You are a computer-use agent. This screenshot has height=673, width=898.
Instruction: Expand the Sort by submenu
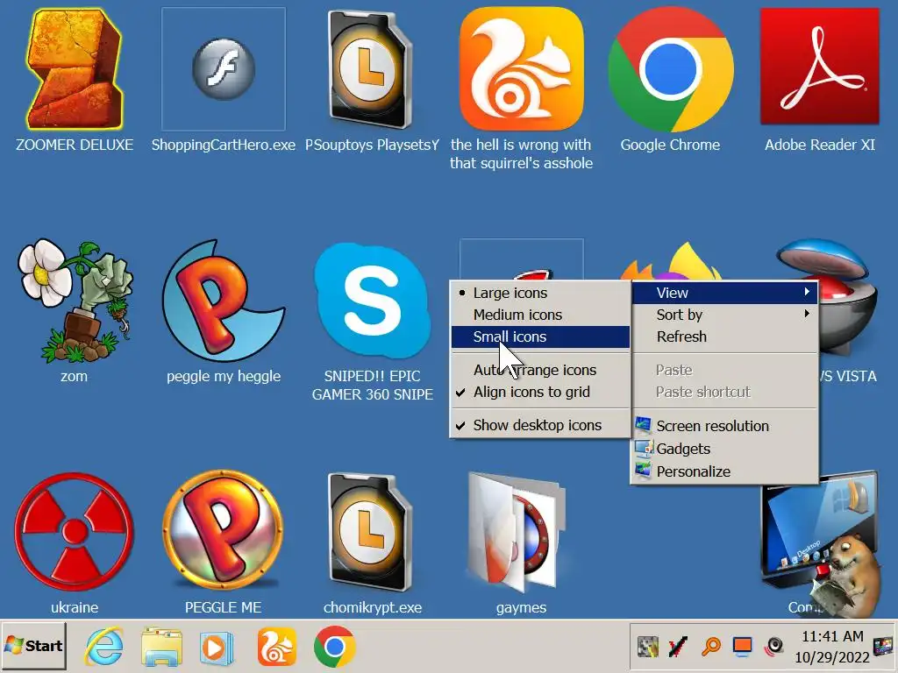[724, 315]
